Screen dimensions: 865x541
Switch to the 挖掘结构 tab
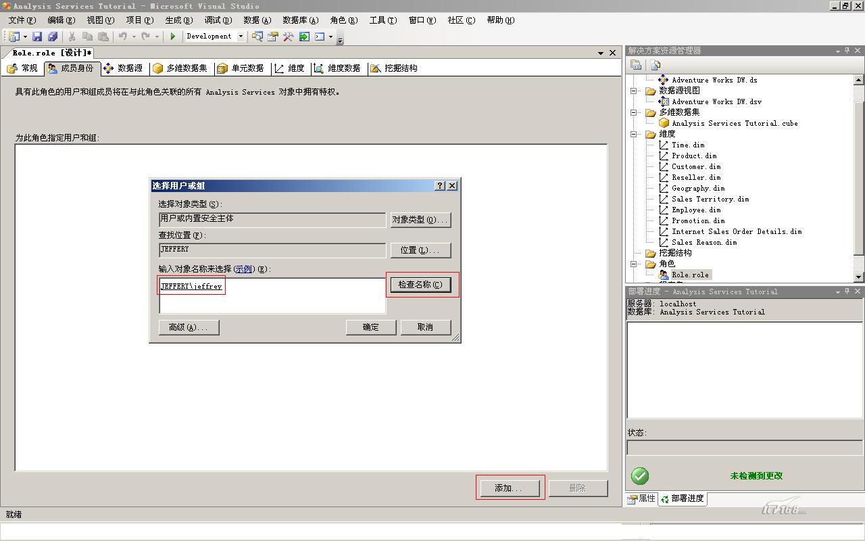(393, 68)
